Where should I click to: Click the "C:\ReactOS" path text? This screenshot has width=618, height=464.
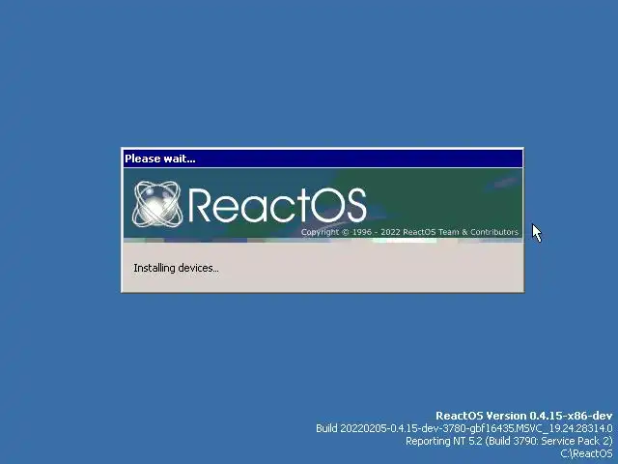click(x=586, y=453)
